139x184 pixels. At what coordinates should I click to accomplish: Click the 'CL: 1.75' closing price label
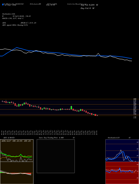point(51,5)
